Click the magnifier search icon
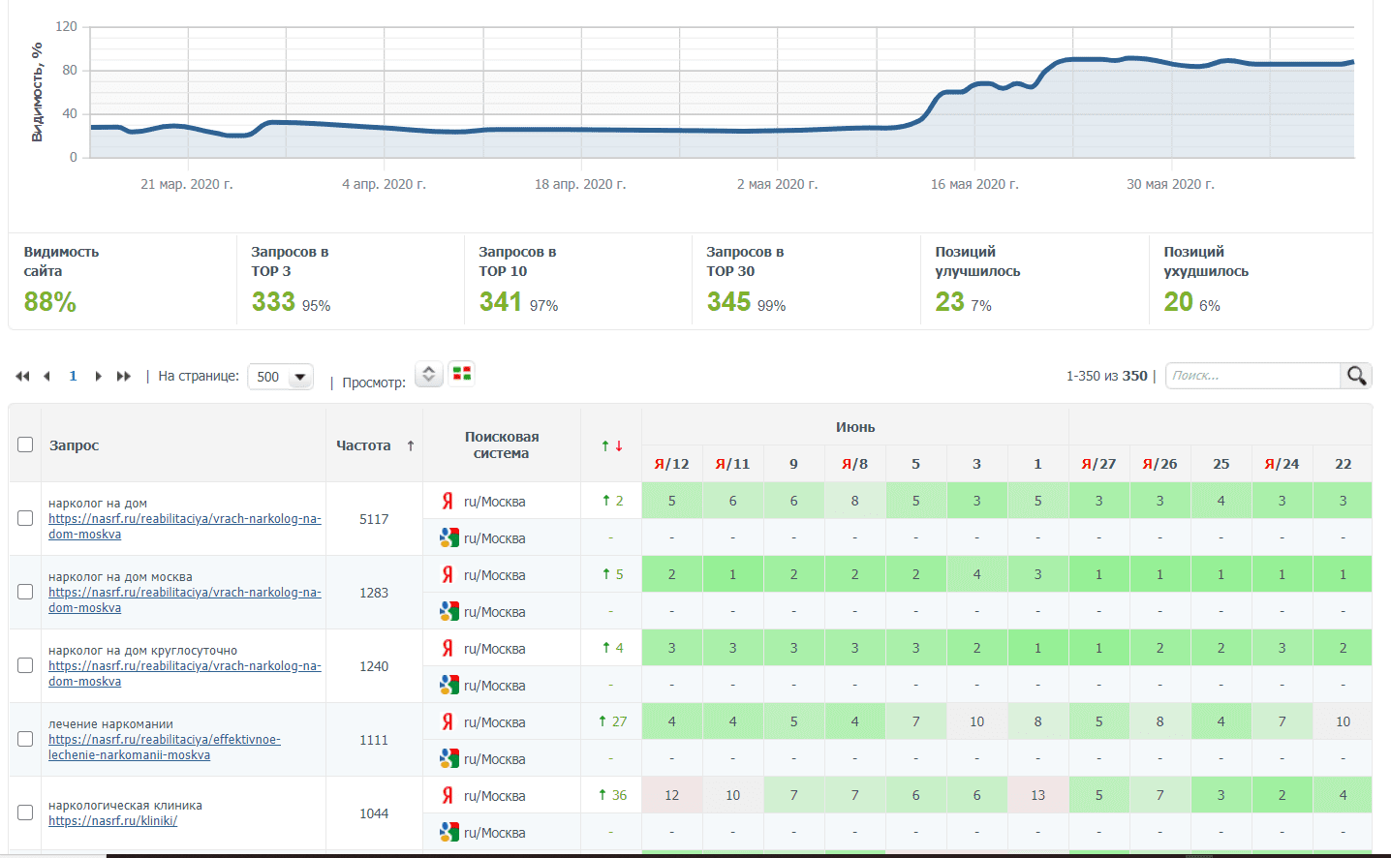Viewport: 1391px width, 858px height. tap(1356, 376)
